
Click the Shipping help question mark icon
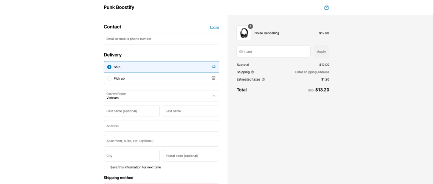pyautogui.click(x=253, y=72)
